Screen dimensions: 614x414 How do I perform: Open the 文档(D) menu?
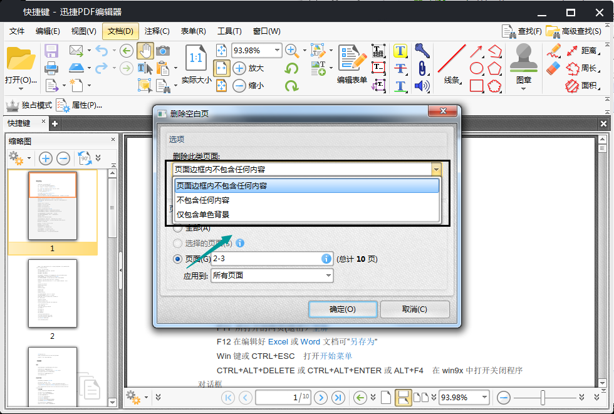(x=120, y=31)
